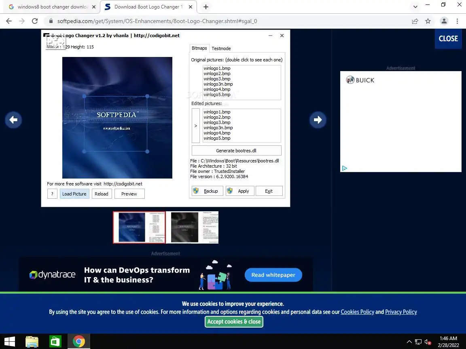Close the windows8 boot changer tab
Screen dimensions: 466x349
(93, 7)
